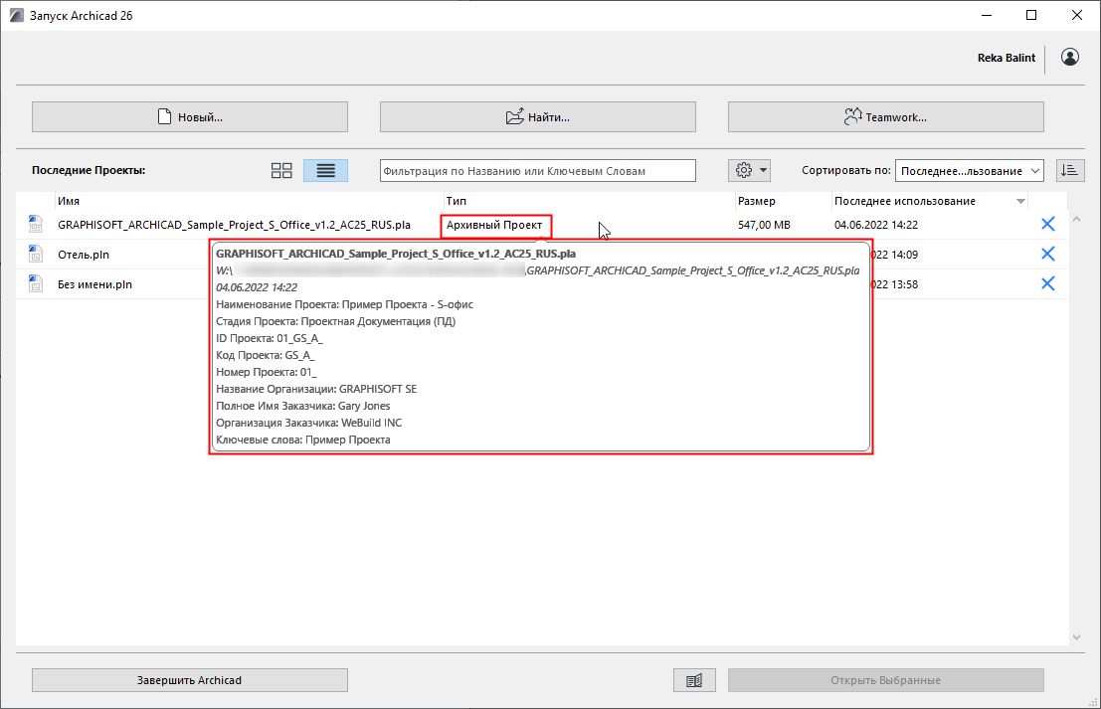Open the gear settings dropdown

point(750,170)
